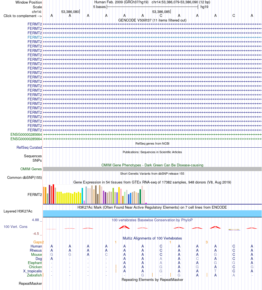Open OMIM Gene Phenotypes track title

152,165
